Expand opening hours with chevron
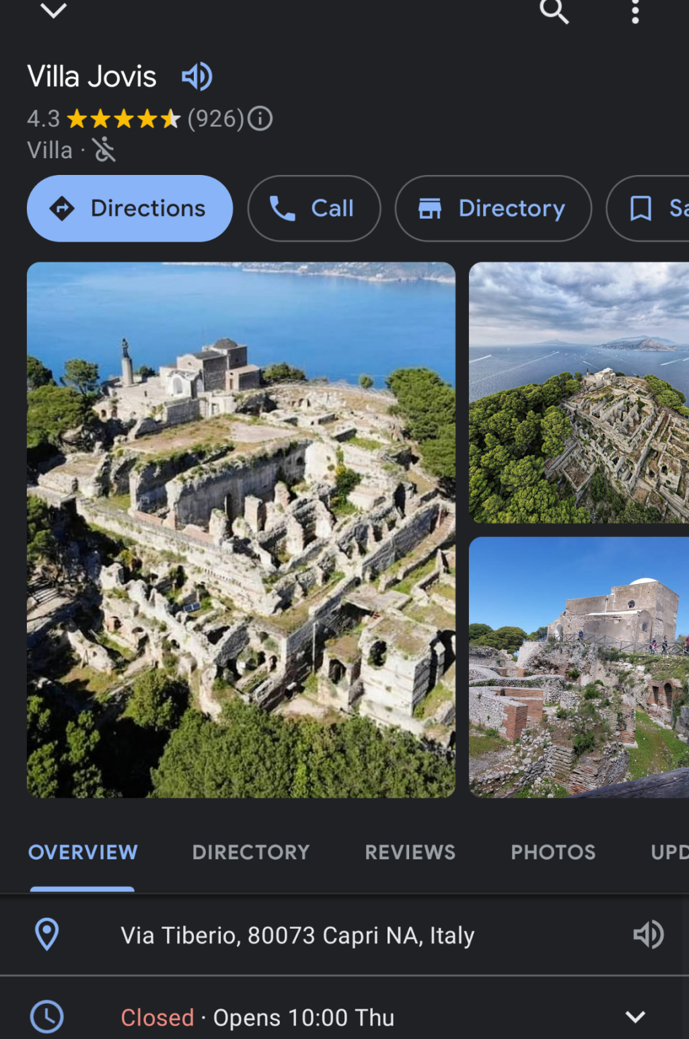Image resolution: width=689 pixels, height=1039 pixels. coord(635,1017)
